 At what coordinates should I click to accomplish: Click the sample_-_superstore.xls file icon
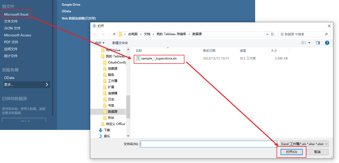click(x=138, y=58)
